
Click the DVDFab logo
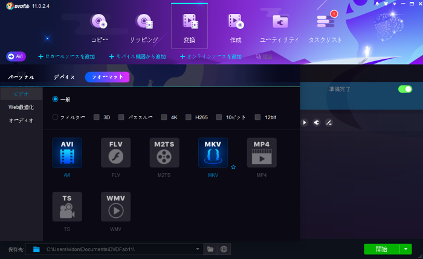(18, 6)
